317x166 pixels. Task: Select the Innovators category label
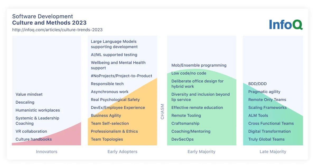(46, 152)
